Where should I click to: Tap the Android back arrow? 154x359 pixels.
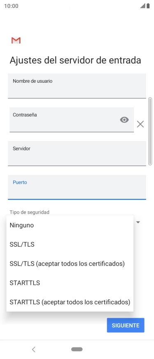tap(34, 349)
